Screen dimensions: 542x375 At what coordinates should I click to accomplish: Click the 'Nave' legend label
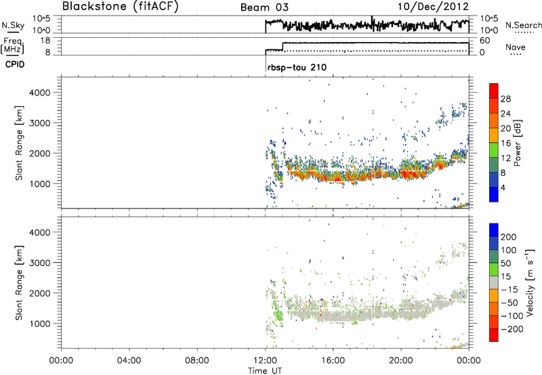pos(516,47)
